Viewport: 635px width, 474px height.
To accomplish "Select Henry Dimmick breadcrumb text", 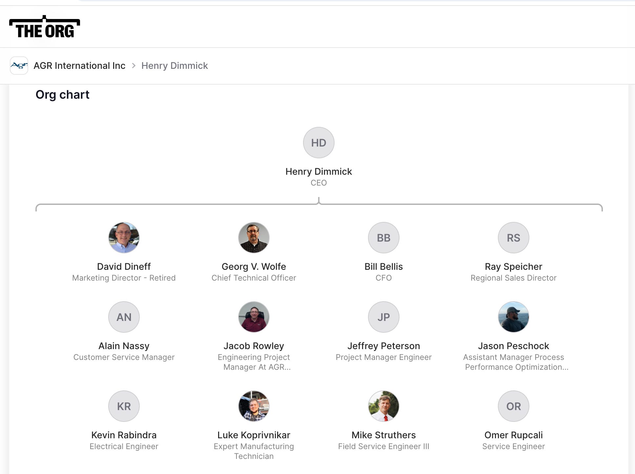I will tap(174, 66).
